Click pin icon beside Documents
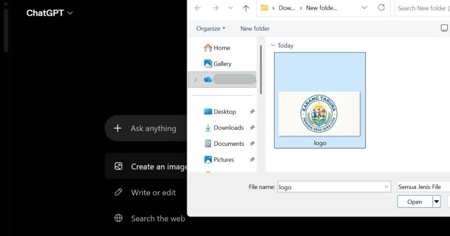Viewport: 450px width, 236px height. pyautogui.click(x=252, y=143)
